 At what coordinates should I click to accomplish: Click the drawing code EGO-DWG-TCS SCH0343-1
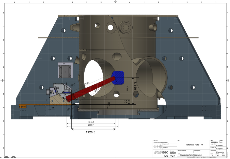click(x=193, y=155)
